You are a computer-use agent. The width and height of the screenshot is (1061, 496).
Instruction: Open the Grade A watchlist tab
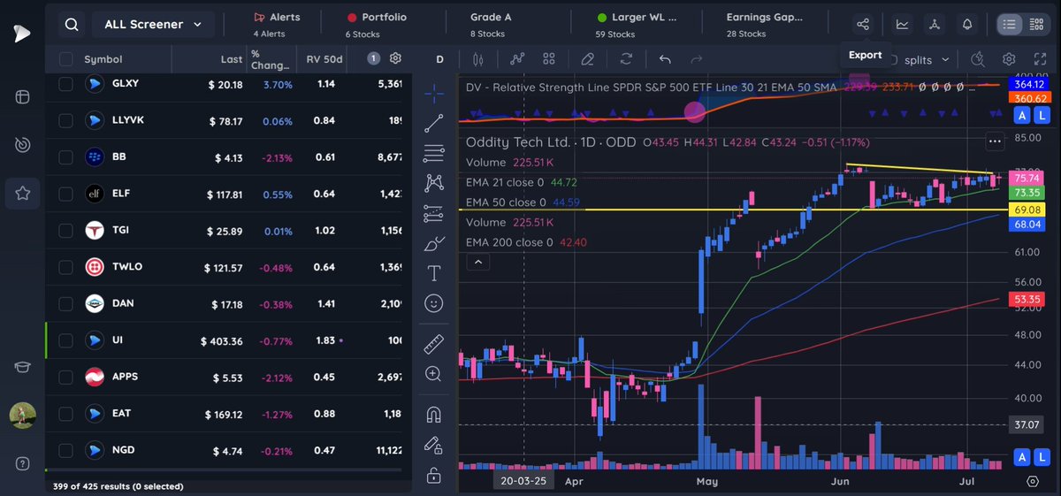491,25
